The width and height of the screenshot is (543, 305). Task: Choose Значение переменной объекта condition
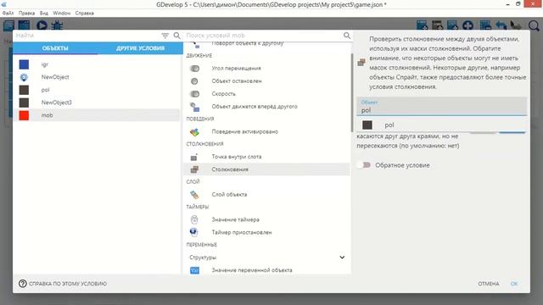266,270
